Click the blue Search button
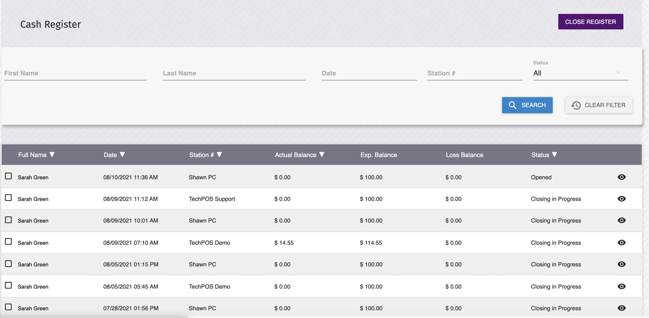 [x=527, y=105]
